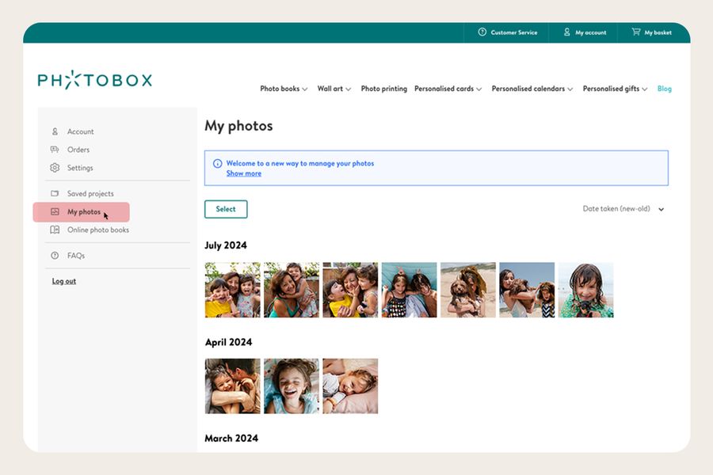Go to Saved projects in sidebar
This screenshot has width=713, height=475.
90,193
